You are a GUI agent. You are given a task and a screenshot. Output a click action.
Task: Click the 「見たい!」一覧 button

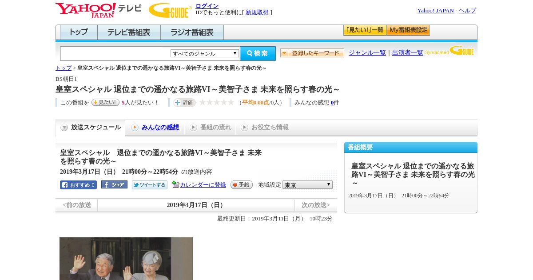pyautogui.click(x=365, y=30)
